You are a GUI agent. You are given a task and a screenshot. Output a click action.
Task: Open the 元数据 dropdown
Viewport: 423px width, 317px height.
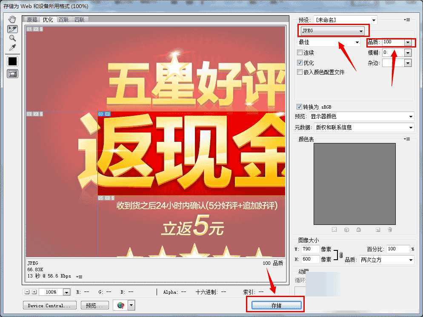pyautogui.click(x=364, y=127)
